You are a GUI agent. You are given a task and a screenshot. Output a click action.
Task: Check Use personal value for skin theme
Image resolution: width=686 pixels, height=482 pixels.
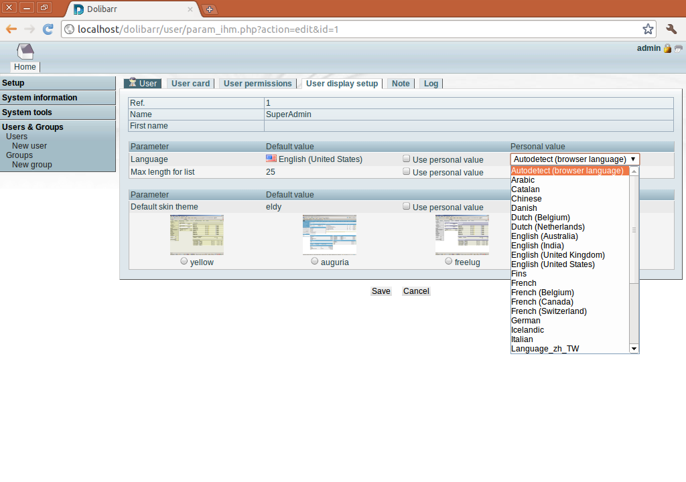coord(407,206)
